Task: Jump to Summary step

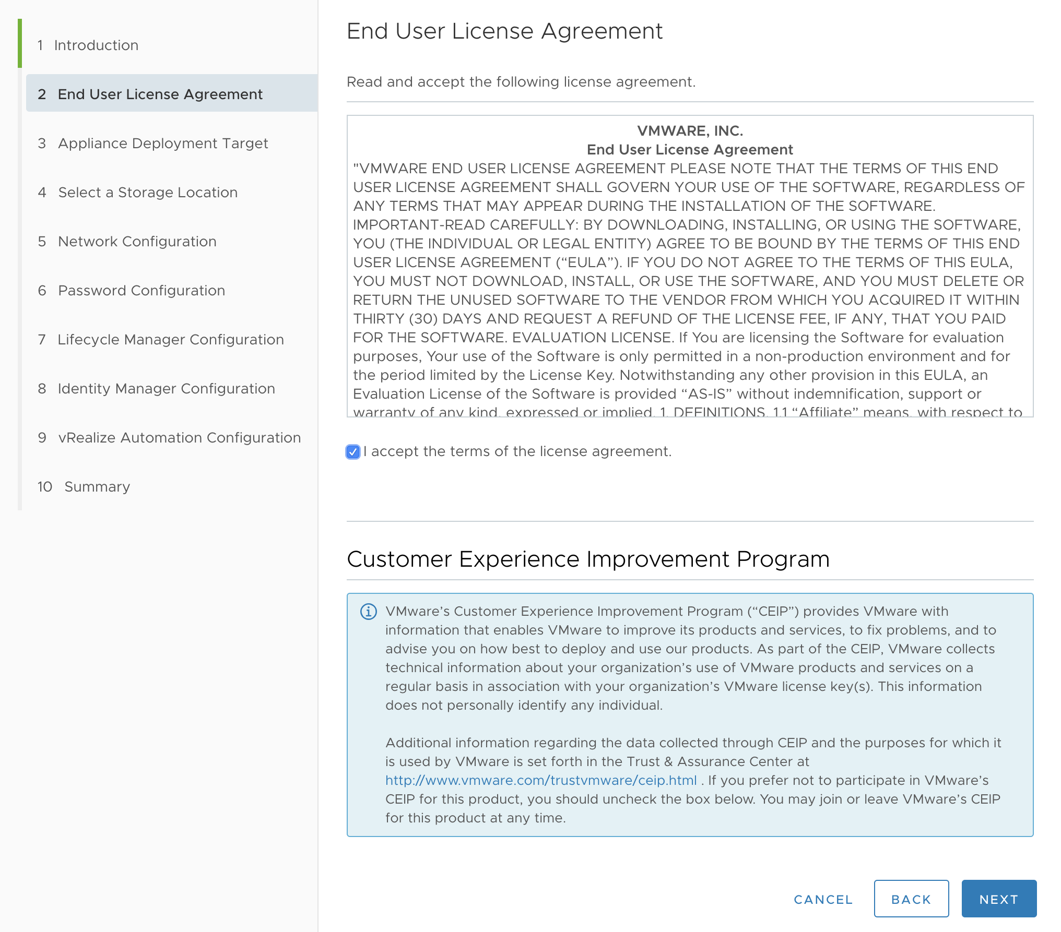Action: tap(97, 487)
